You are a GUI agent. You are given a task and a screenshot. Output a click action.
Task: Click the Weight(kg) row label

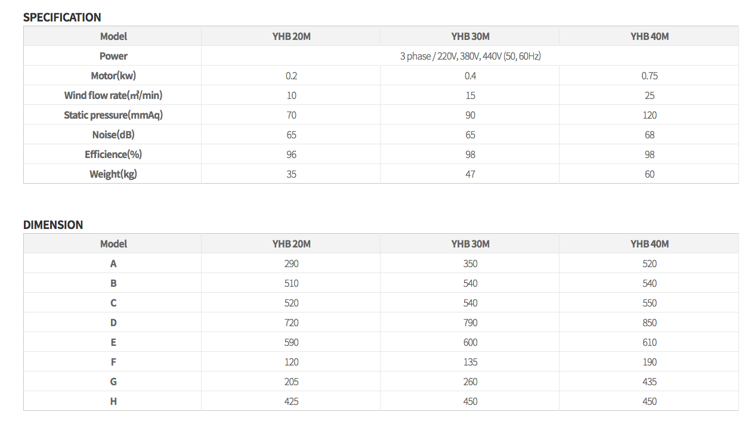click(113, 174)
